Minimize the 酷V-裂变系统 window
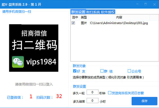Viewport: 159px width, 108px height. (137, 4)
